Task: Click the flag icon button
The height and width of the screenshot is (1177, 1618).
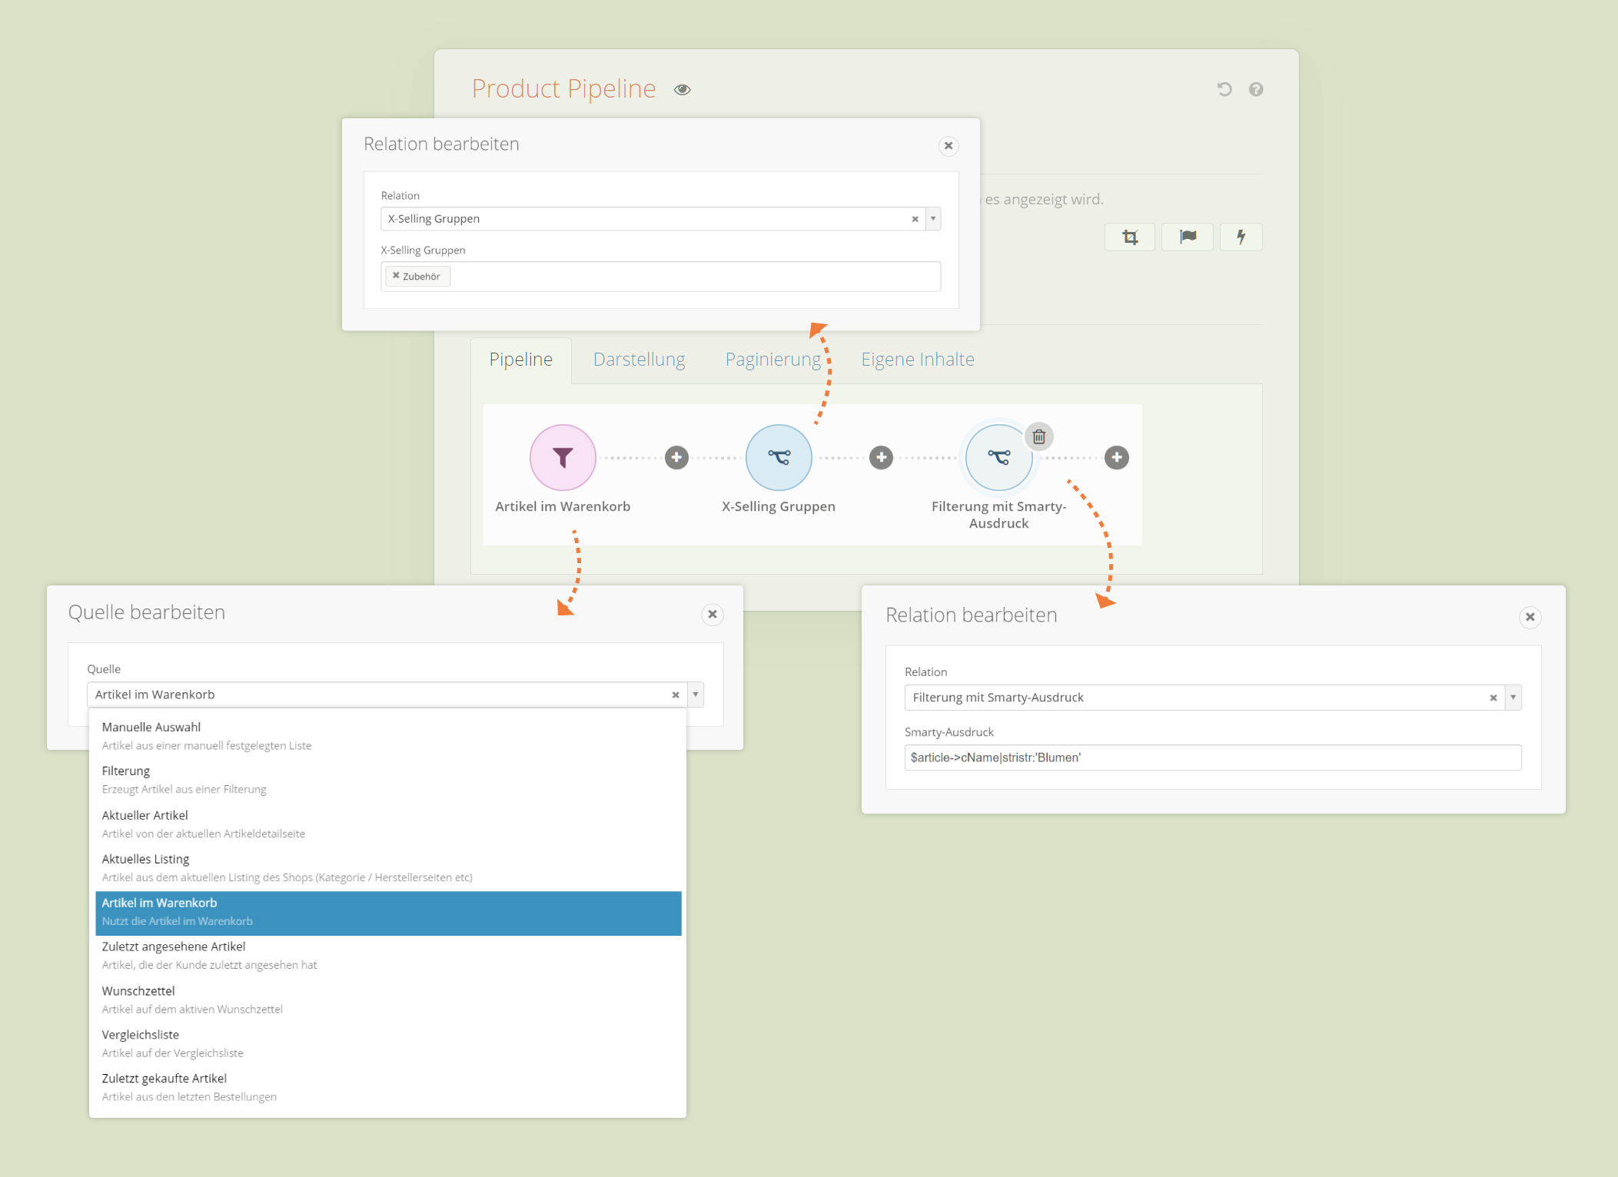Action: pos(1187,237)
